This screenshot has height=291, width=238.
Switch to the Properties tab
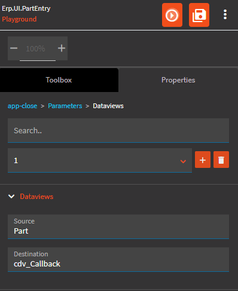tap(178, 80)
